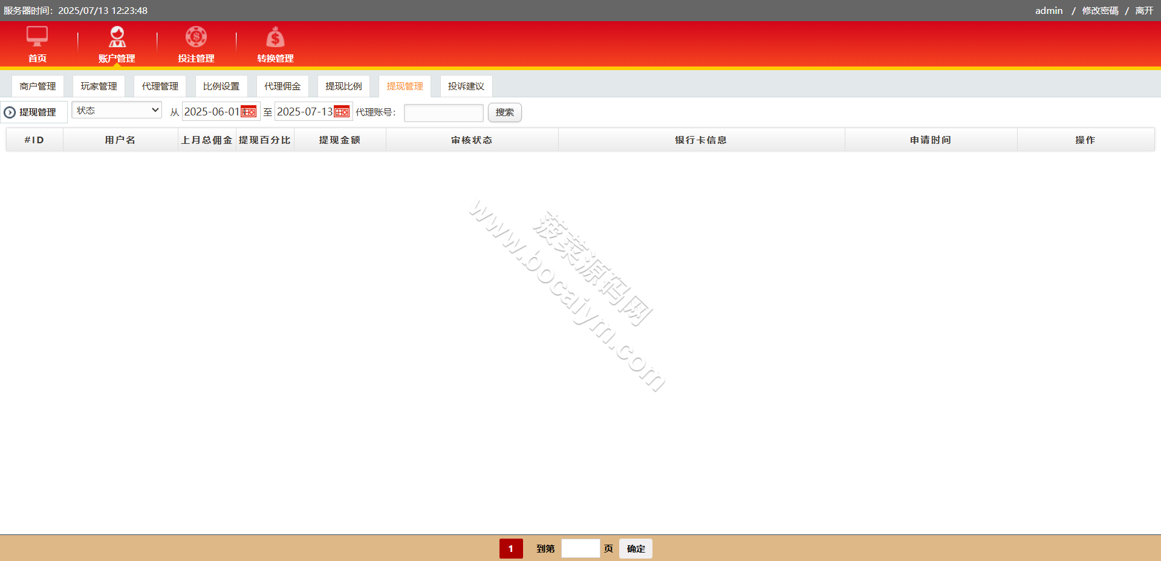This screenshot has height=561, width=1161.
Task: Click the 修改密码 link
Action: 1100,11
